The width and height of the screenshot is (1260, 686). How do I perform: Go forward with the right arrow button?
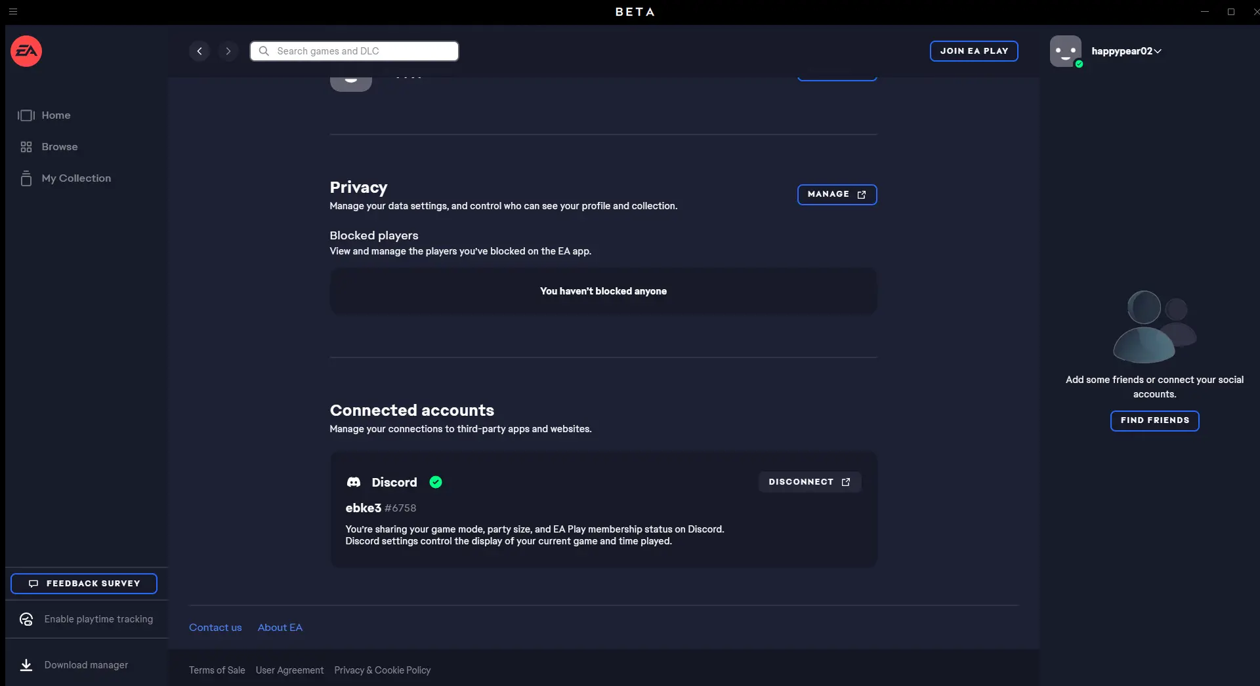point(228,51)
